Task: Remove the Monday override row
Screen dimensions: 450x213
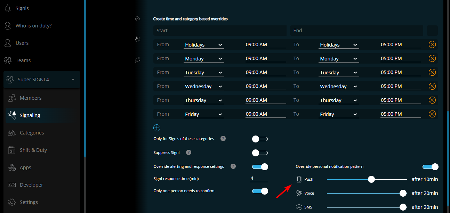Action: point(432,58)
